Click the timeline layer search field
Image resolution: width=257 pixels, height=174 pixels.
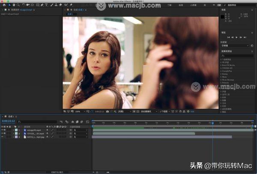pos(37,122)
